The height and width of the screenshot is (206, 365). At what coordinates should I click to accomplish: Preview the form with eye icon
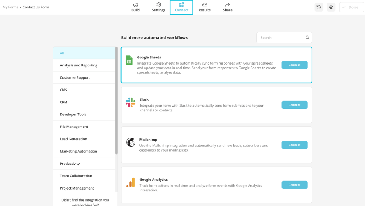coord(331,7)
